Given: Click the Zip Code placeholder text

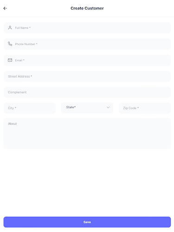Looking at the screenshot, I should (131, 108).
